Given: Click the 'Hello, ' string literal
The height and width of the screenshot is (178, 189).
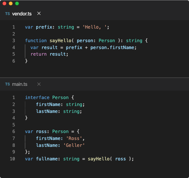Looking at the screenshot, I should [94, 27].
